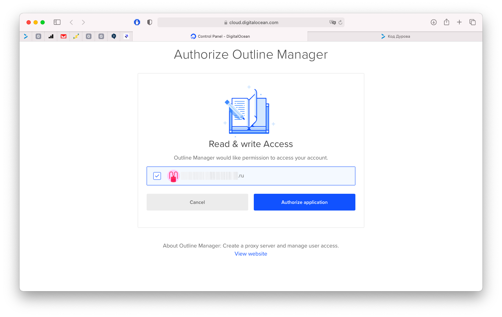Click the green full screen window button

(x=43, y=22)
